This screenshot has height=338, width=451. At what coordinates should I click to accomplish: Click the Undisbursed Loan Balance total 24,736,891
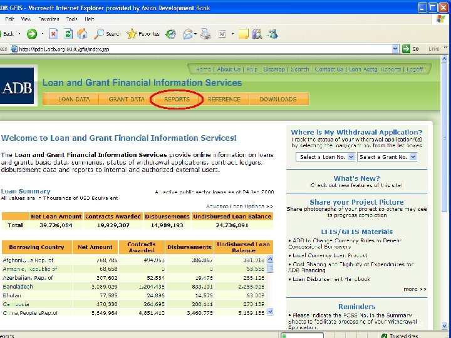click(232, 225)
